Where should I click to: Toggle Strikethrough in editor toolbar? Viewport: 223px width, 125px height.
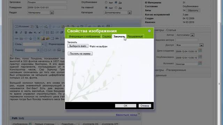click(x=30, y=32)
